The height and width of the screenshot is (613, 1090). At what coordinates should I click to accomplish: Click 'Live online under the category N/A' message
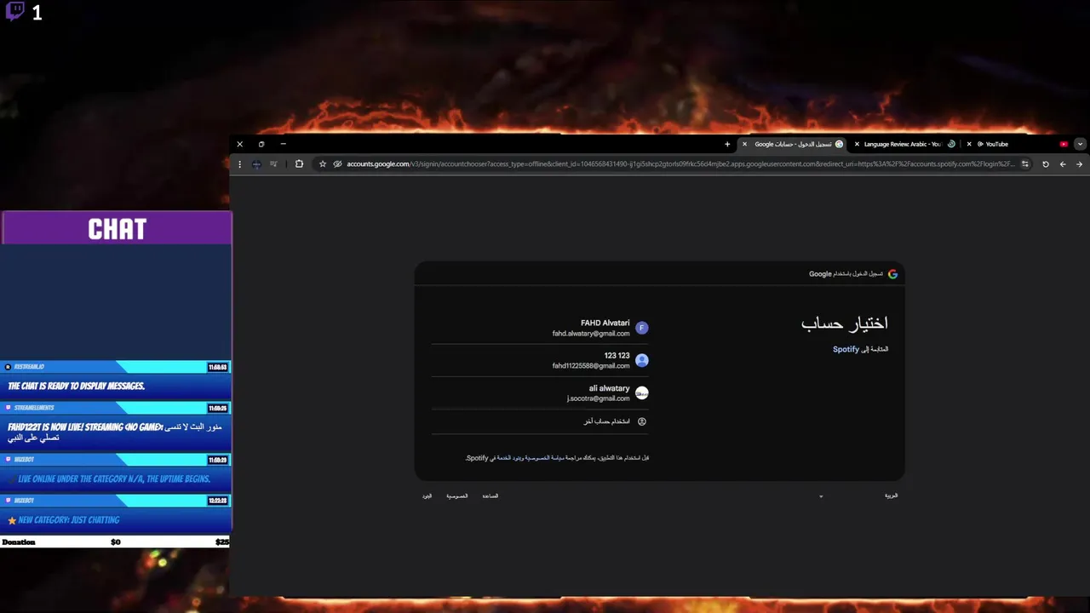114,478
